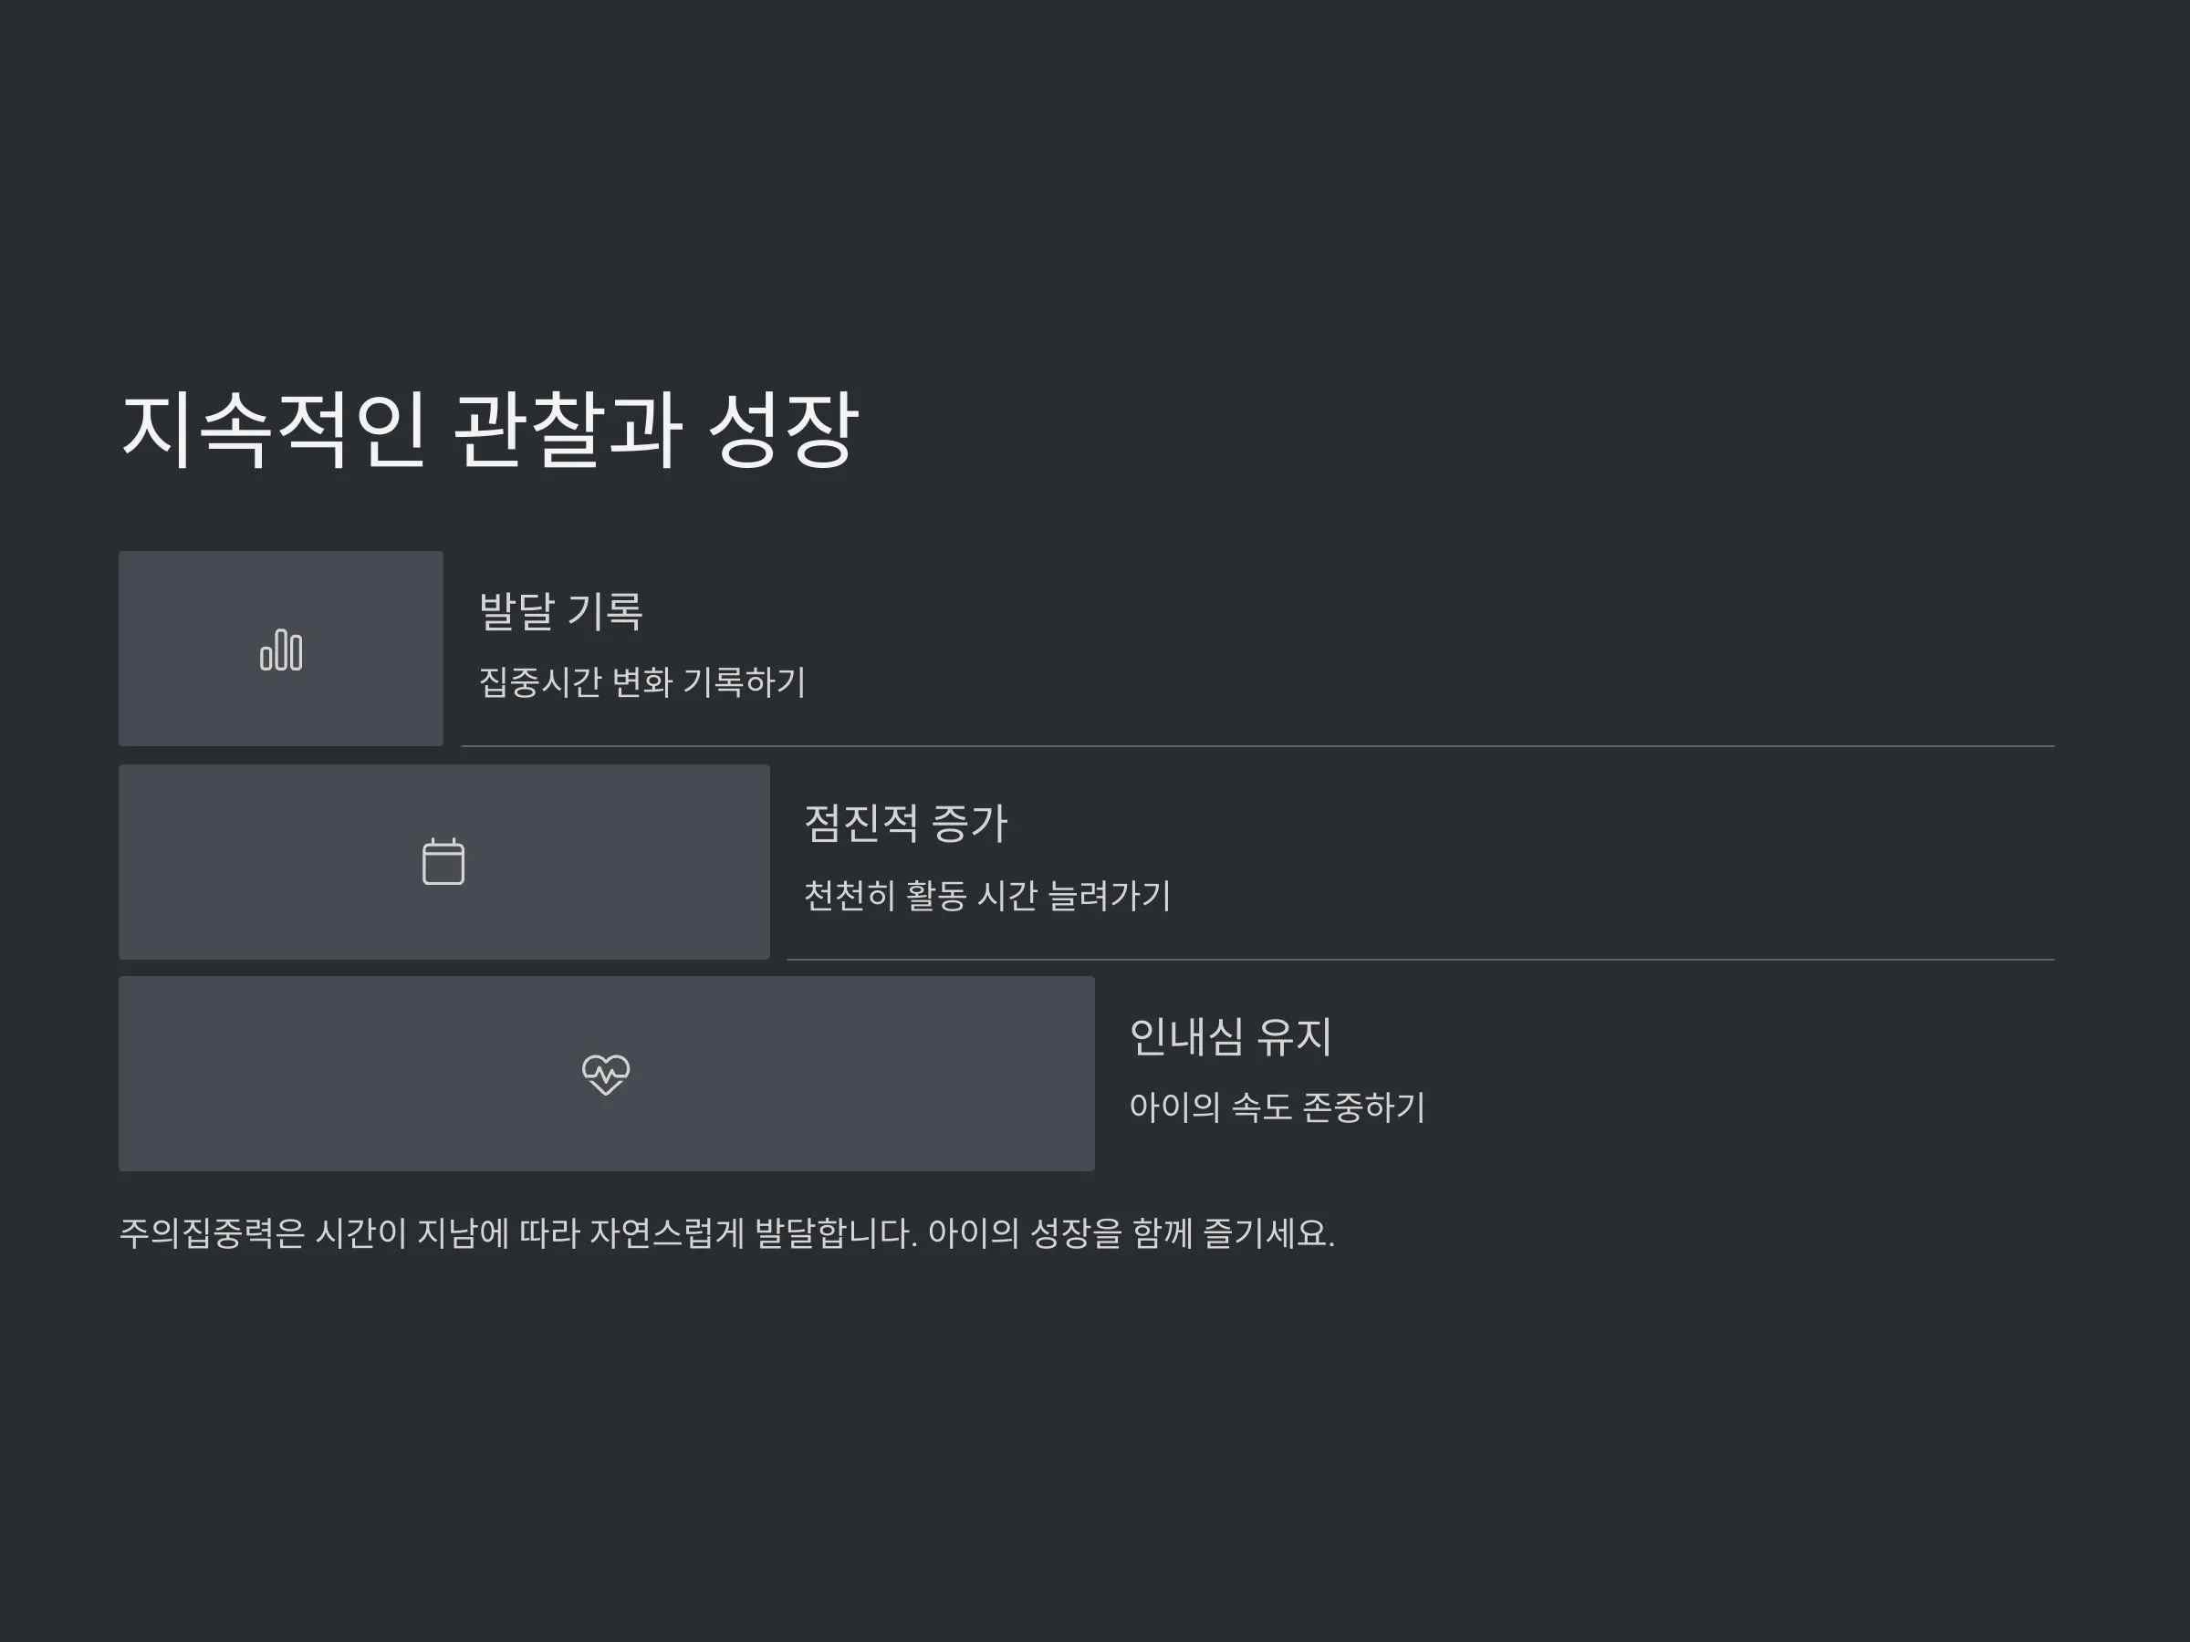Click the gray block behind the heart icon
2190x1642 pixels.
pyautogui.click(x=607, y=1074)
